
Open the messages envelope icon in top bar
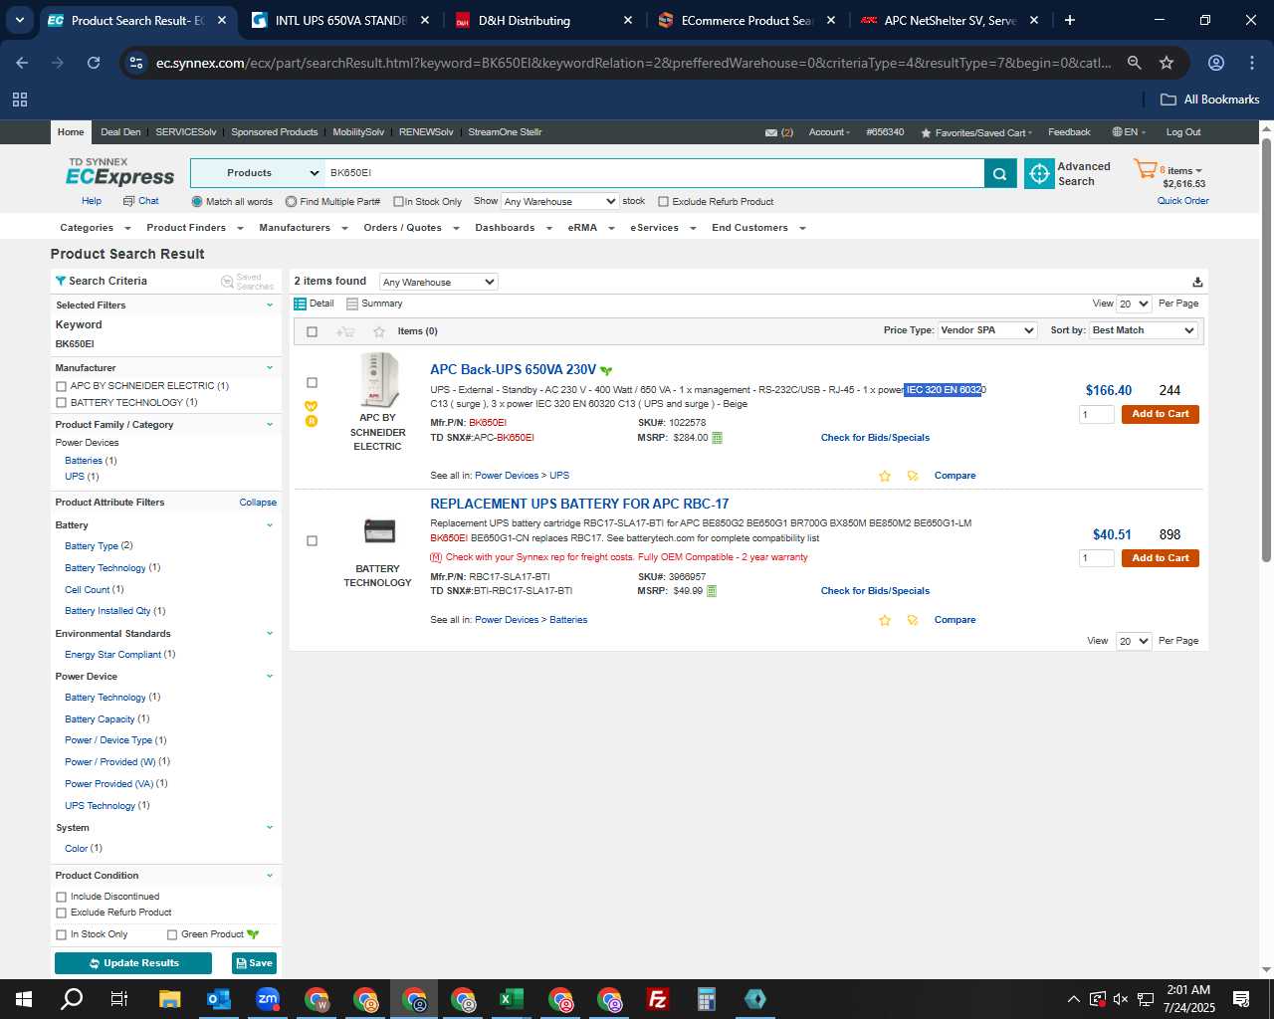point(770,132)
